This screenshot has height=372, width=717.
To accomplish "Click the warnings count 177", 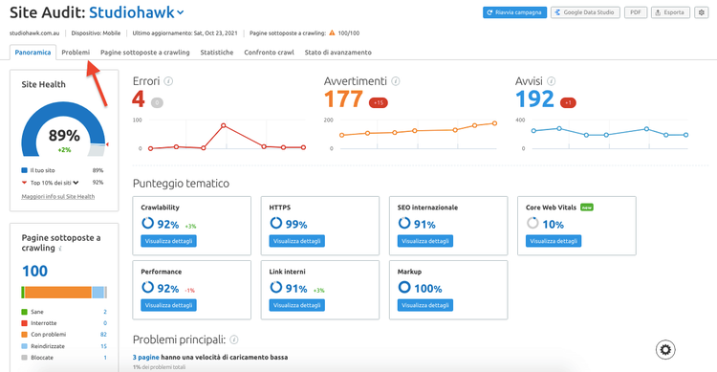I will coord(343,99).
